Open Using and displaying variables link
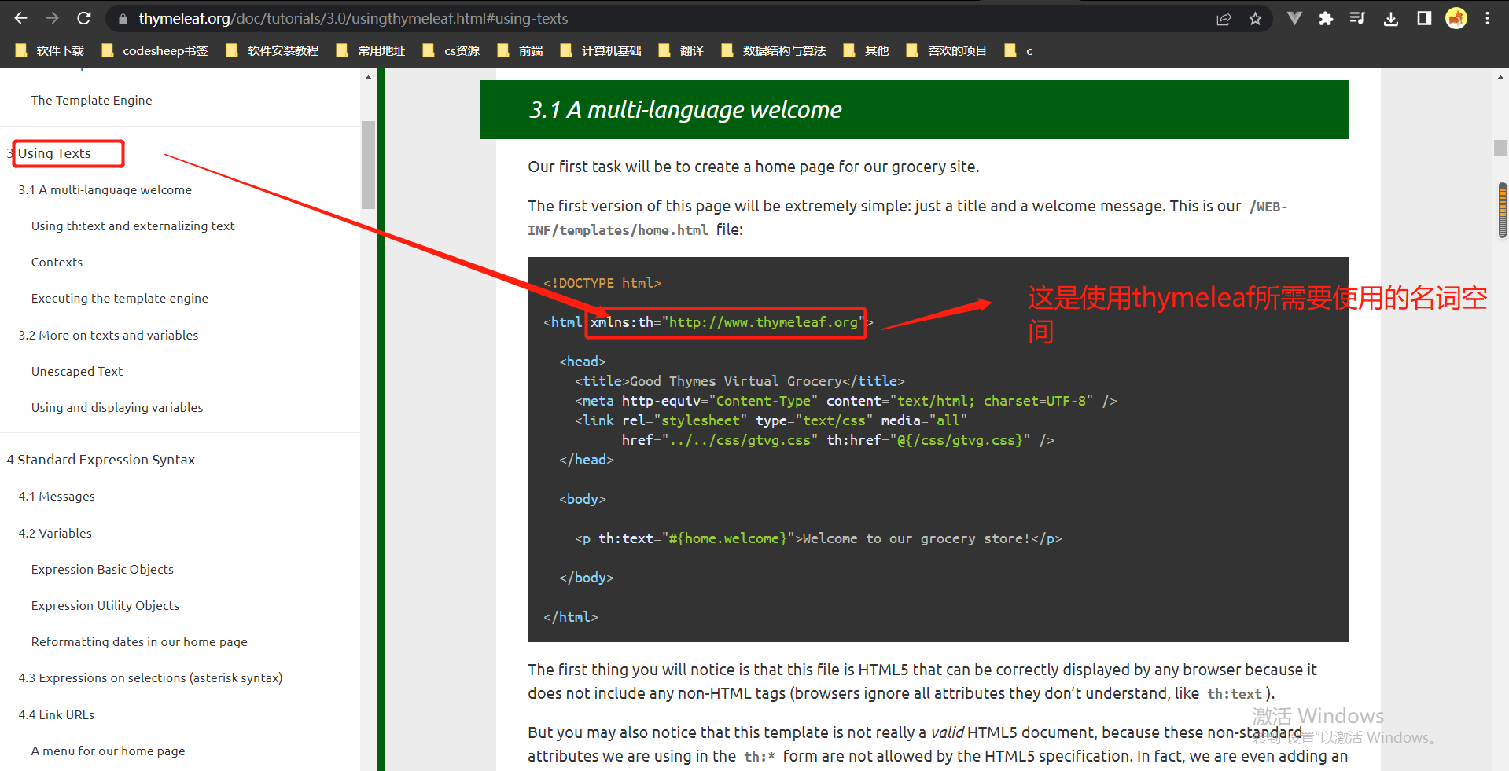 tap(117, 407)
